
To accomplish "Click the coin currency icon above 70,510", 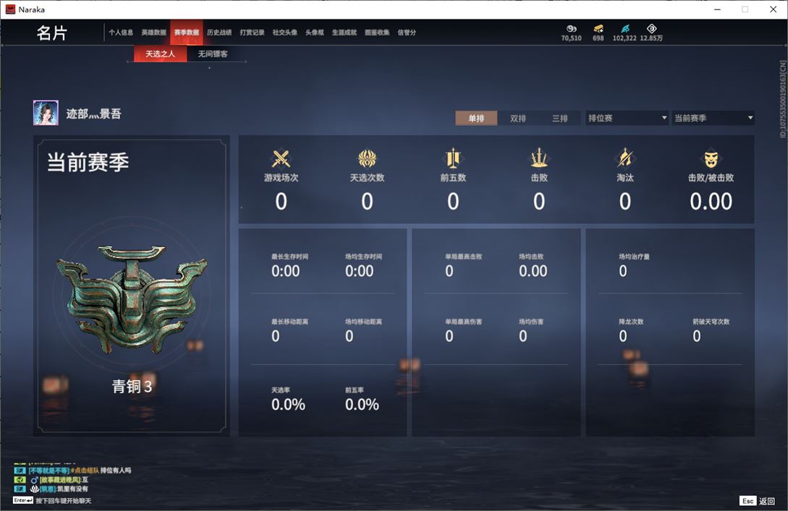I will [x=572, y=29].
